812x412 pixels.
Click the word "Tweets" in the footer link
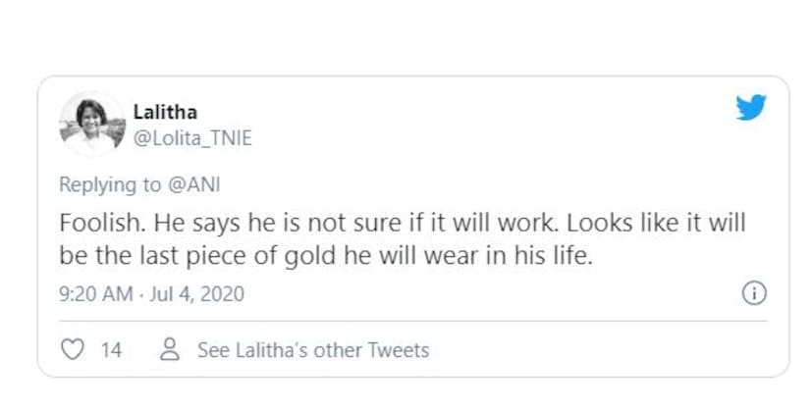pyautogui.click(x=401, y=350)
